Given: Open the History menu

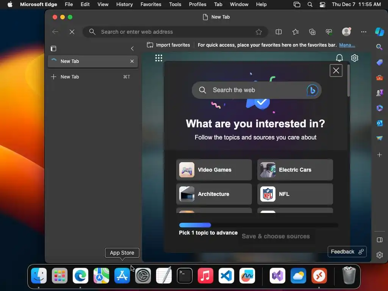Looking at the screenshot, I should click(x=124, y=4).
